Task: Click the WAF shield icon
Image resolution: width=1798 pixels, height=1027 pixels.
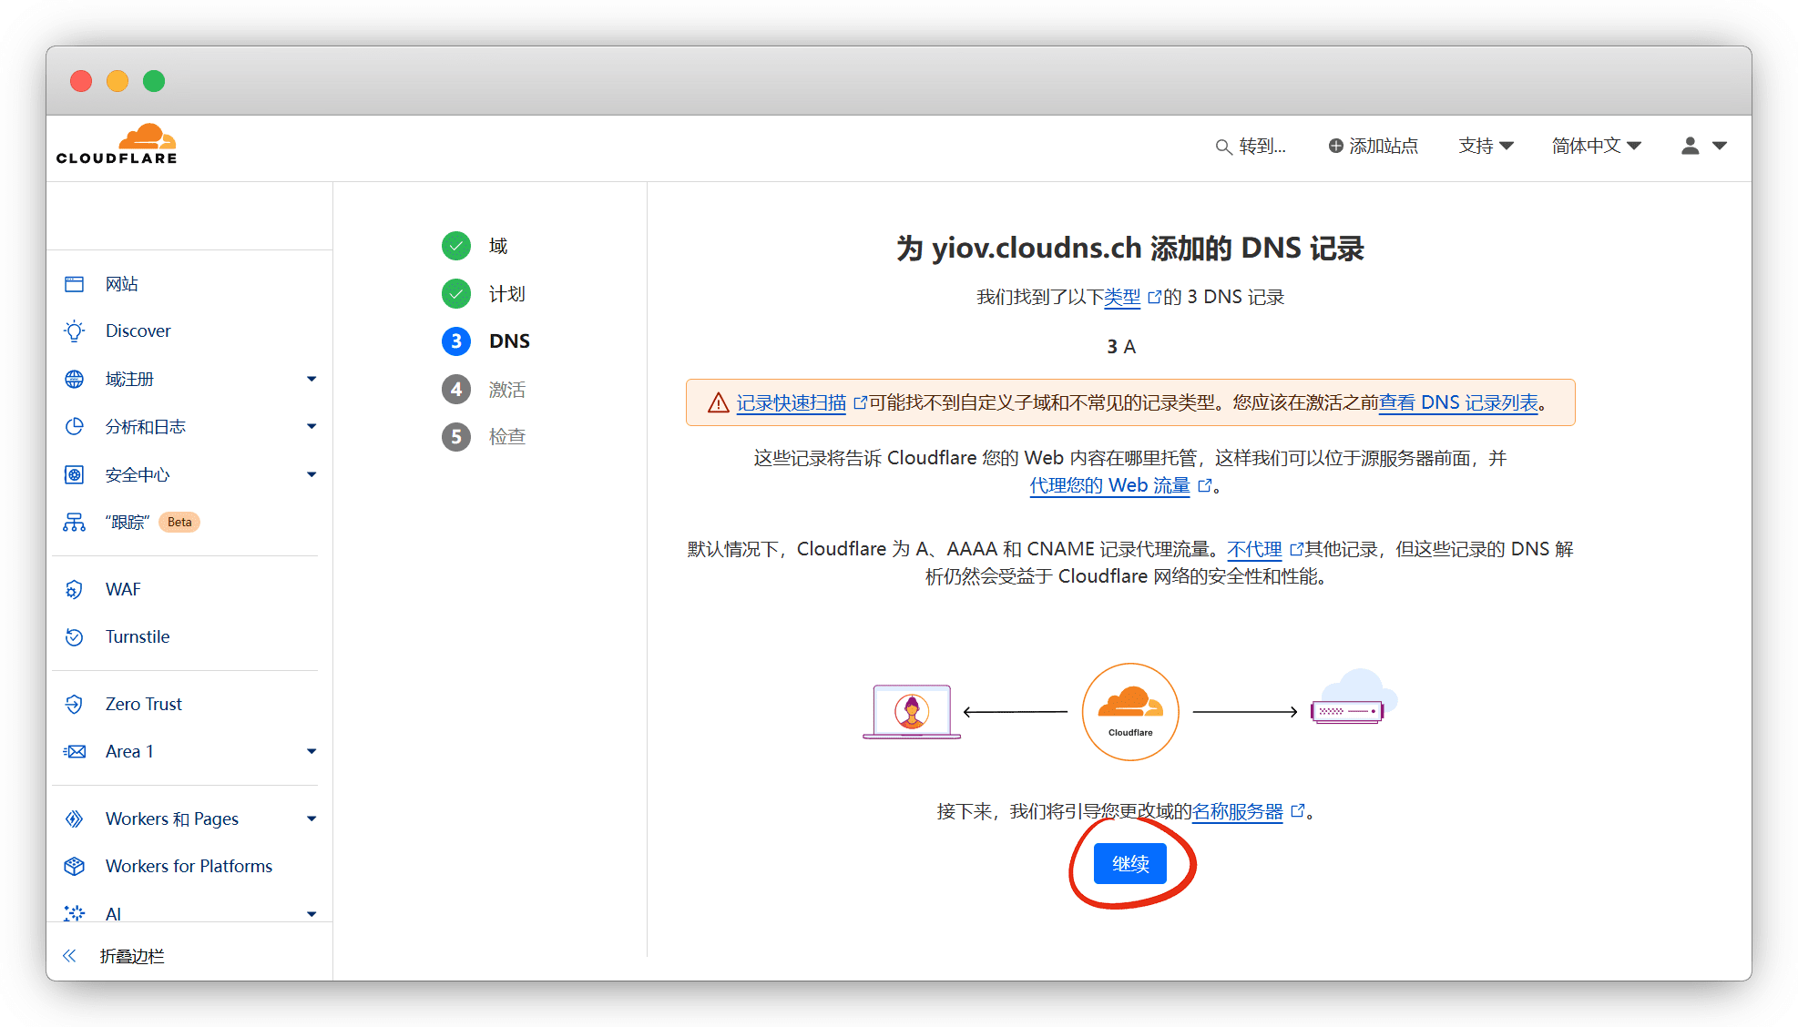Action: (75, 590)
